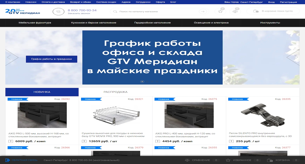Click phone number 8 800 700-93-34 in header
305x164 pixels.
(82, 10)
